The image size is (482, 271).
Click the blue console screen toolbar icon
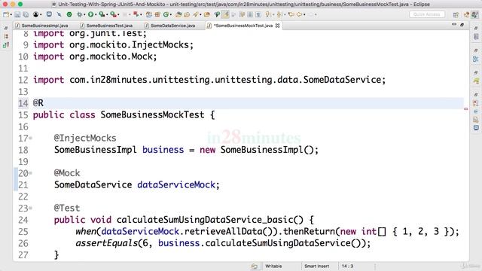pos(49,14)
